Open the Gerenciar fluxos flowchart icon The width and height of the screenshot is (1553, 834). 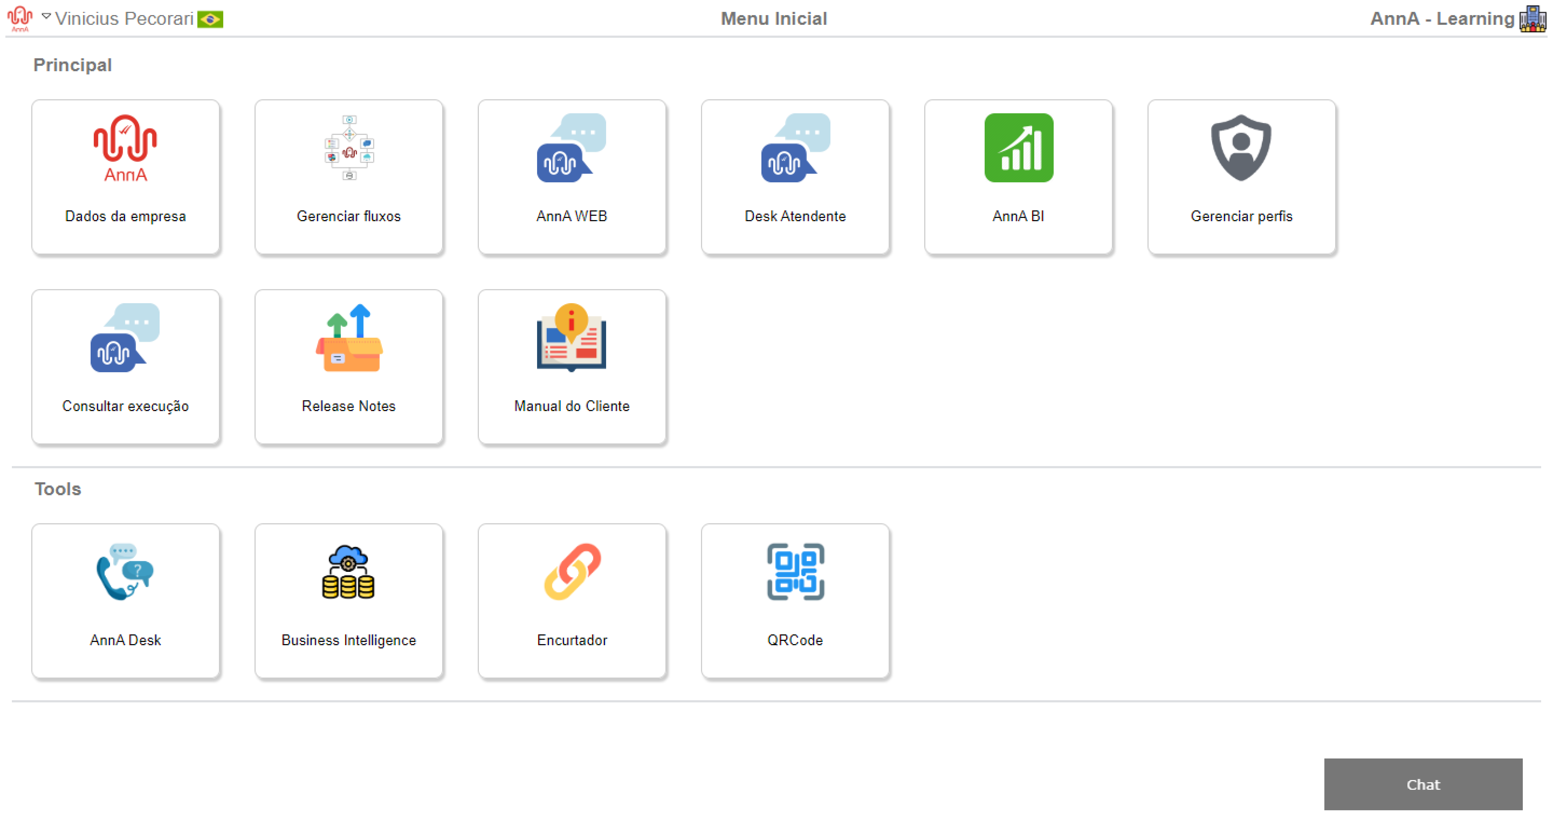[349, 148]
